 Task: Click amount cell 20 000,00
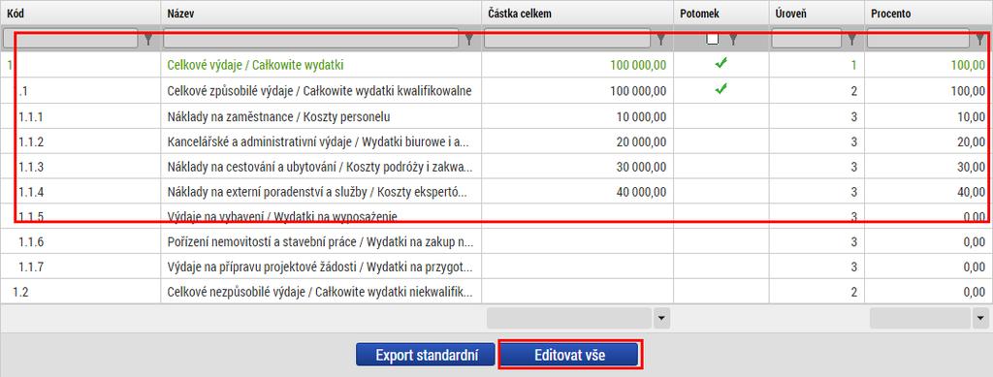578,141
